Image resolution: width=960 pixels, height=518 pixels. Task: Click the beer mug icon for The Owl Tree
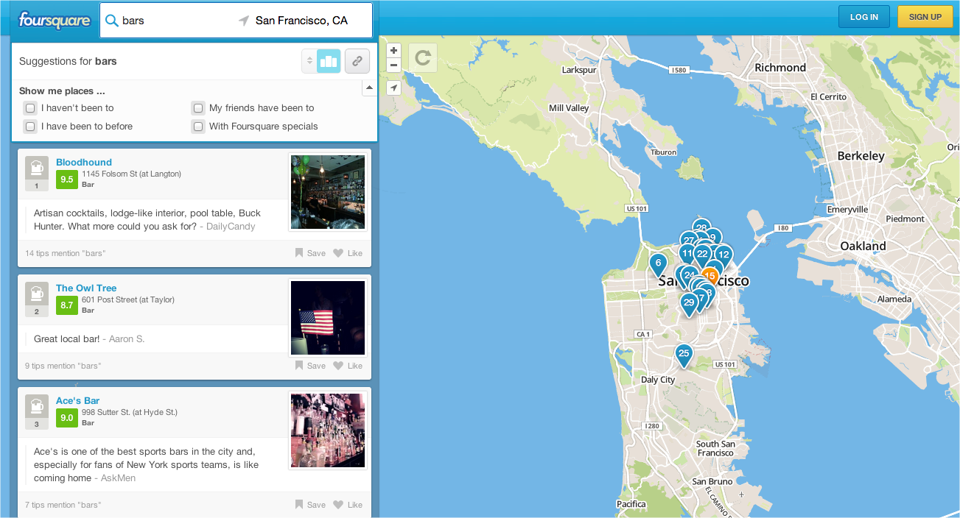pyautogui.click(x=37, y=294)
